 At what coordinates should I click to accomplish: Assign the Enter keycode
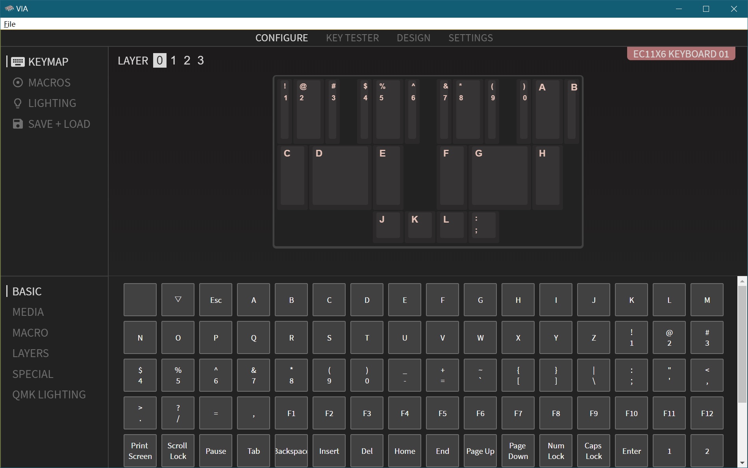tap(631, 451)
